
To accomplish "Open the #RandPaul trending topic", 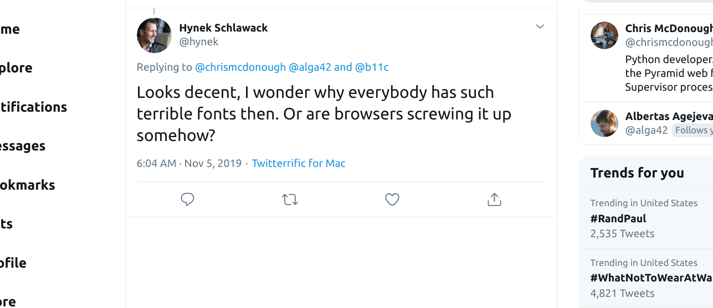I will [618, 218].
